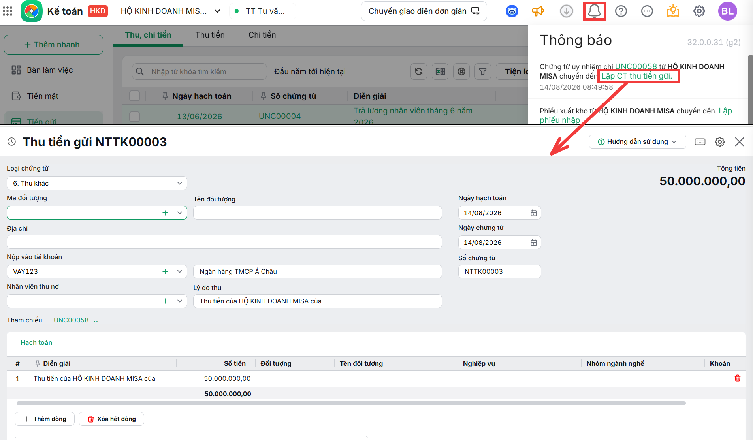Delete row 1 with trash icon
This screenshot has height=440, width=755.
[x=738, y=378]
